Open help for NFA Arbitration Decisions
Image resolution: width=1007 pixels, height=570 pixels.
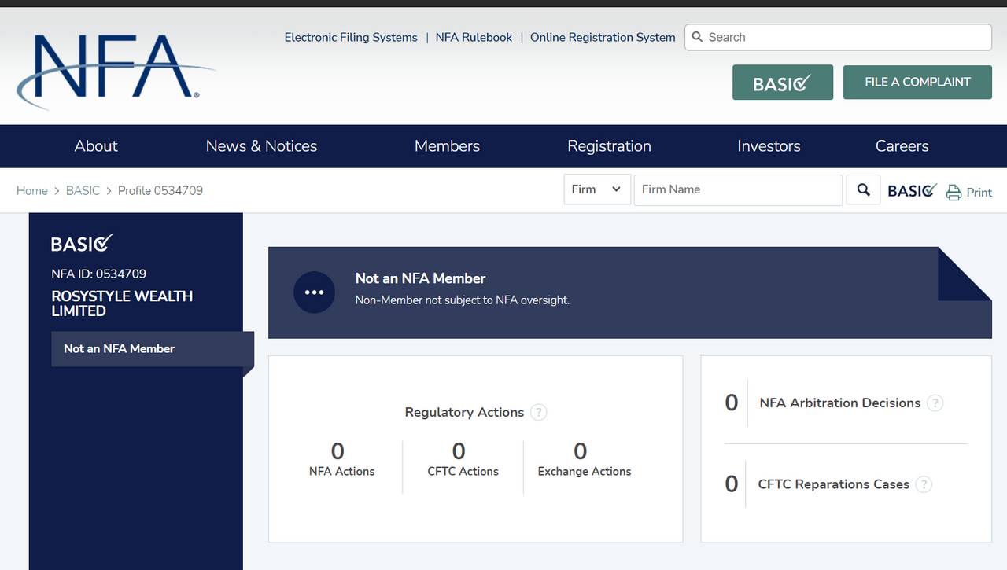point(935,403)
